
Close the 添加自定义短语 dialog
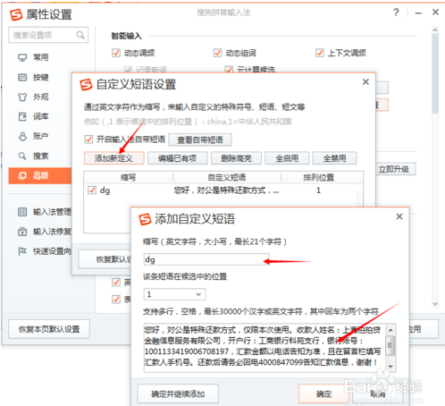click(x=399, y=216)
